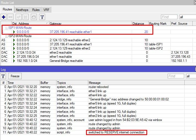Open the filter icon in Route List toolbar
Viewport: 196px width, 140px height.
[x=42, y=17]
